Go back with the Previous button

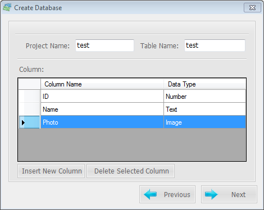(x=167, y=194)
